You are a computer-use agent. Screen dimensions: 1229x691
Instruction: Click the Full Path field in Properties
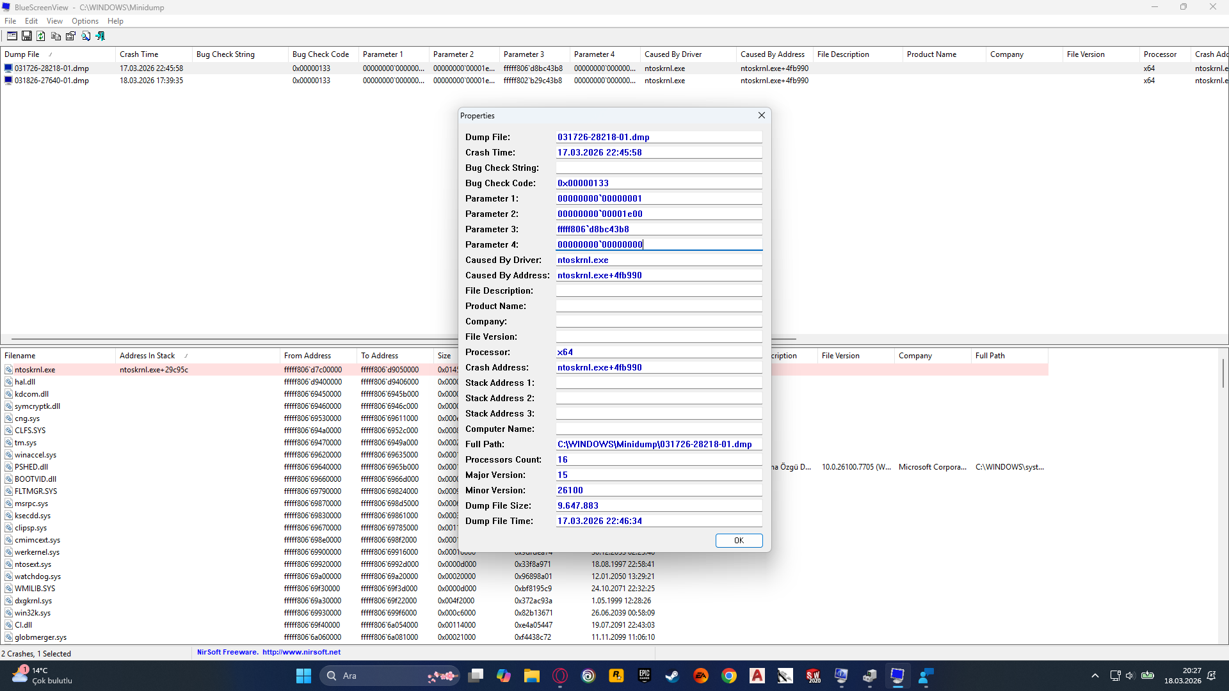point(659,444)
